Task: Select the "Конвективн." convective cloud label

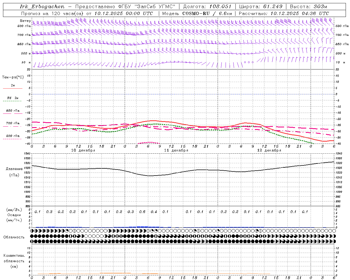Action: coord(14,256)
